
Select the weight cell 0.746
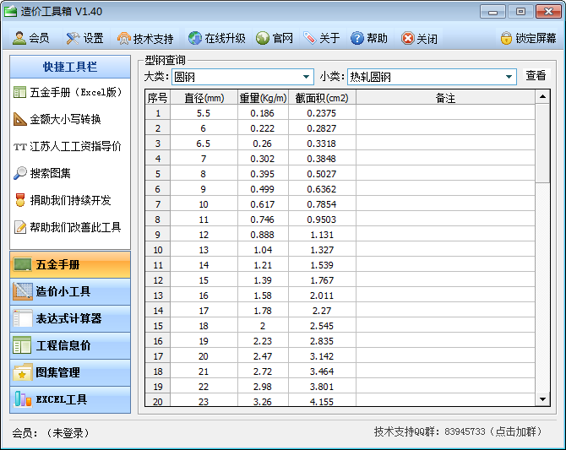coord(263,220)
